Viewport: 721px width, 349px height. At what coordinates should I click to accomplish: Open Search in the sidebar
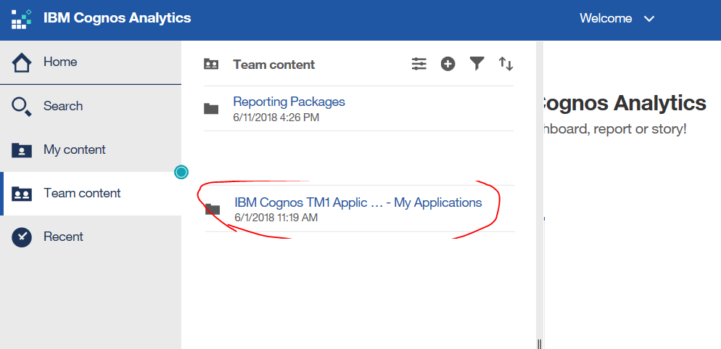point(91,106)
